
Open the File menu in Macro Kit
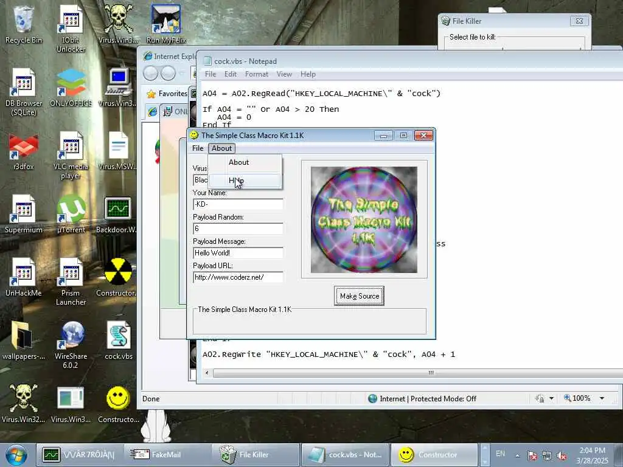pyautogui.click(x=198, y=148)
